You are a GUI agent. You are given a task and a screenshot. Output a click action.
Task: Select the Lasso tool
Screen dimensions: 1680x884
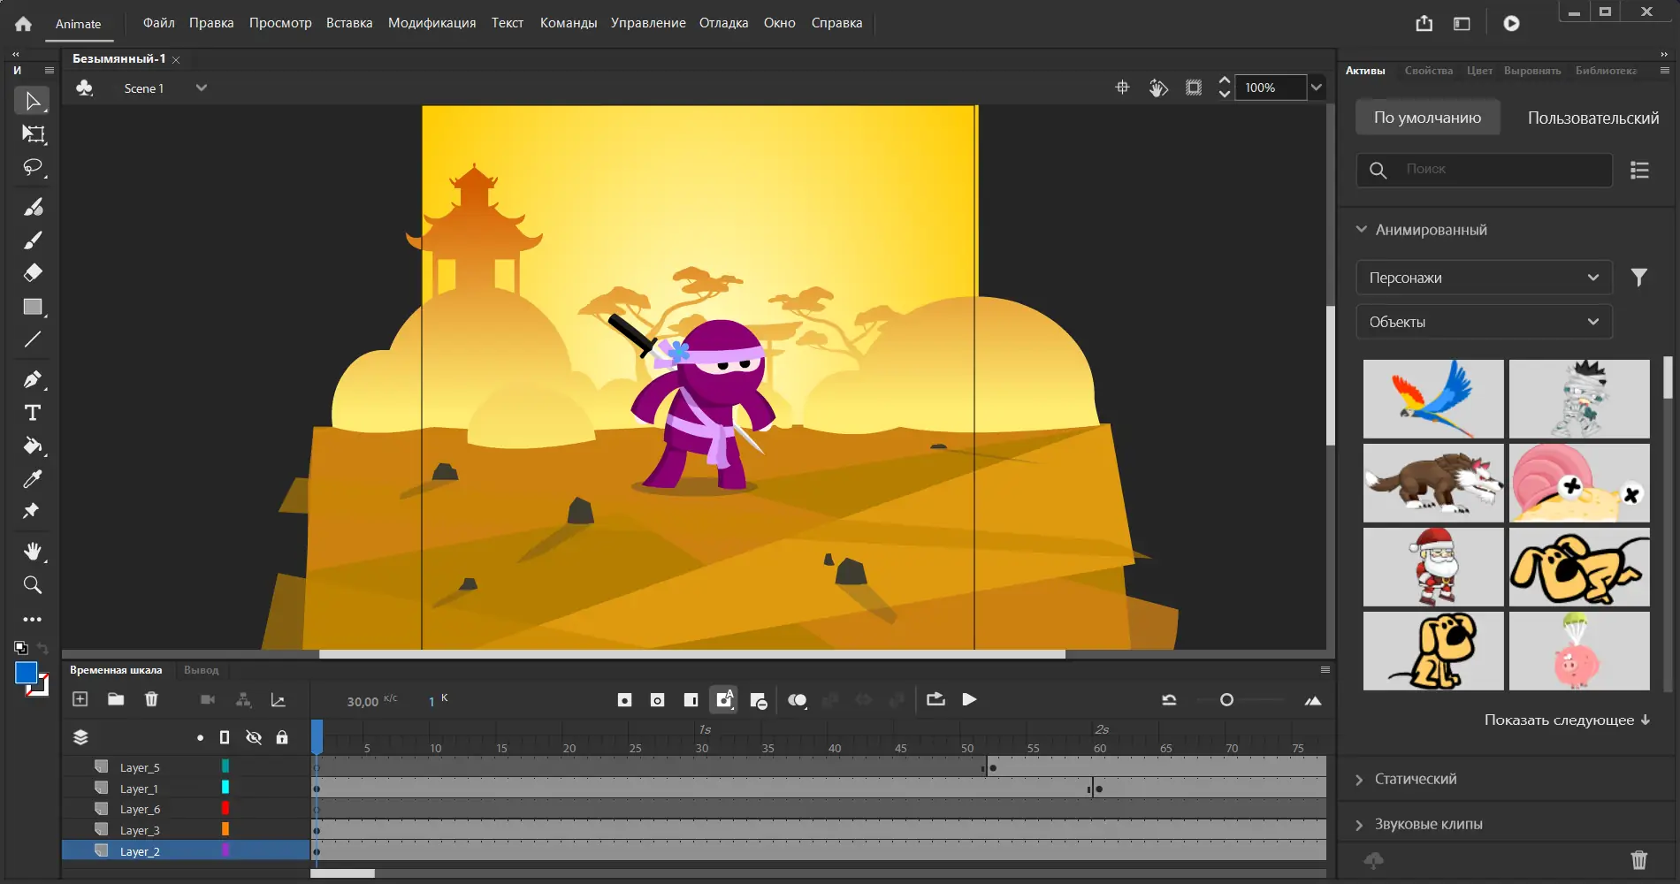click(x=33, y=167)
